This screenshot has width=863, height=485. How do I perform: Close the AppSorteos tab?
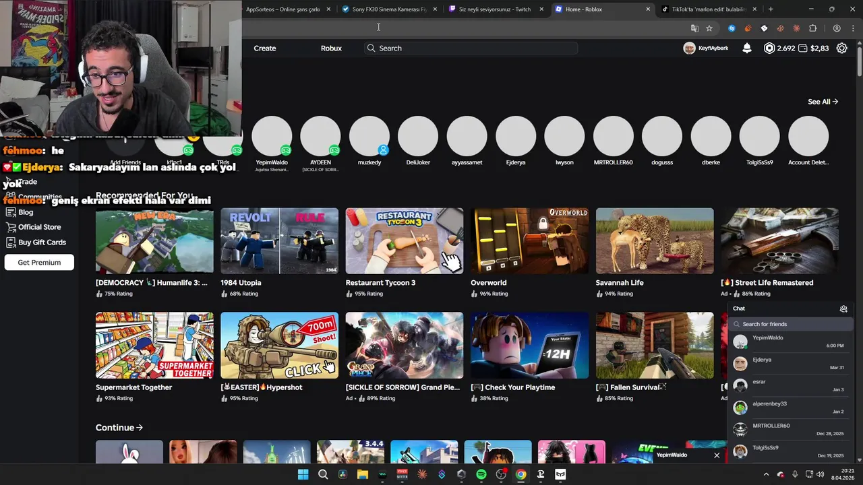329,9
